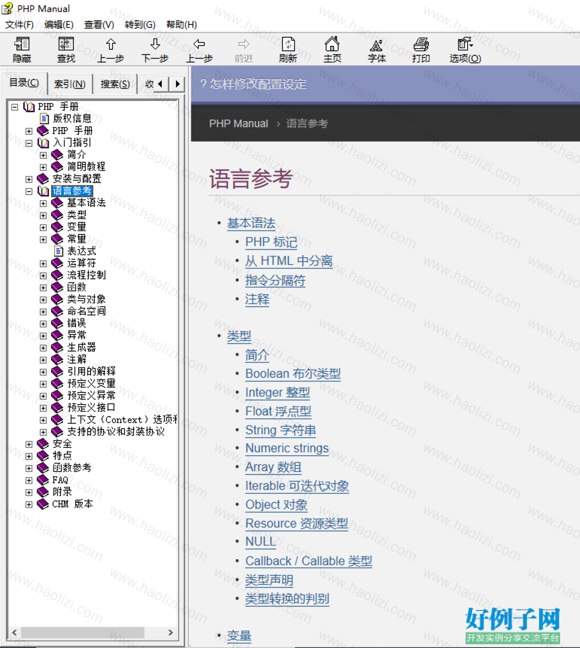Viewport: 580px width, 648px height.
Task: Open the 查看(V) menu
Action: (x=99, y=25)
